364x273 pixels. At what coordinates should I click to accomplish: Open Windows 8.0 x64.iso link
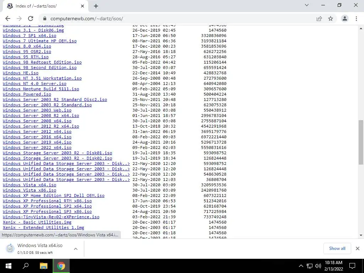click(27, 46)
